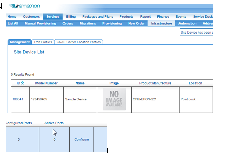Open device ID 100041 link
Image resolution: width=229 pixels, height=166 pixels.
pos(18,99)
